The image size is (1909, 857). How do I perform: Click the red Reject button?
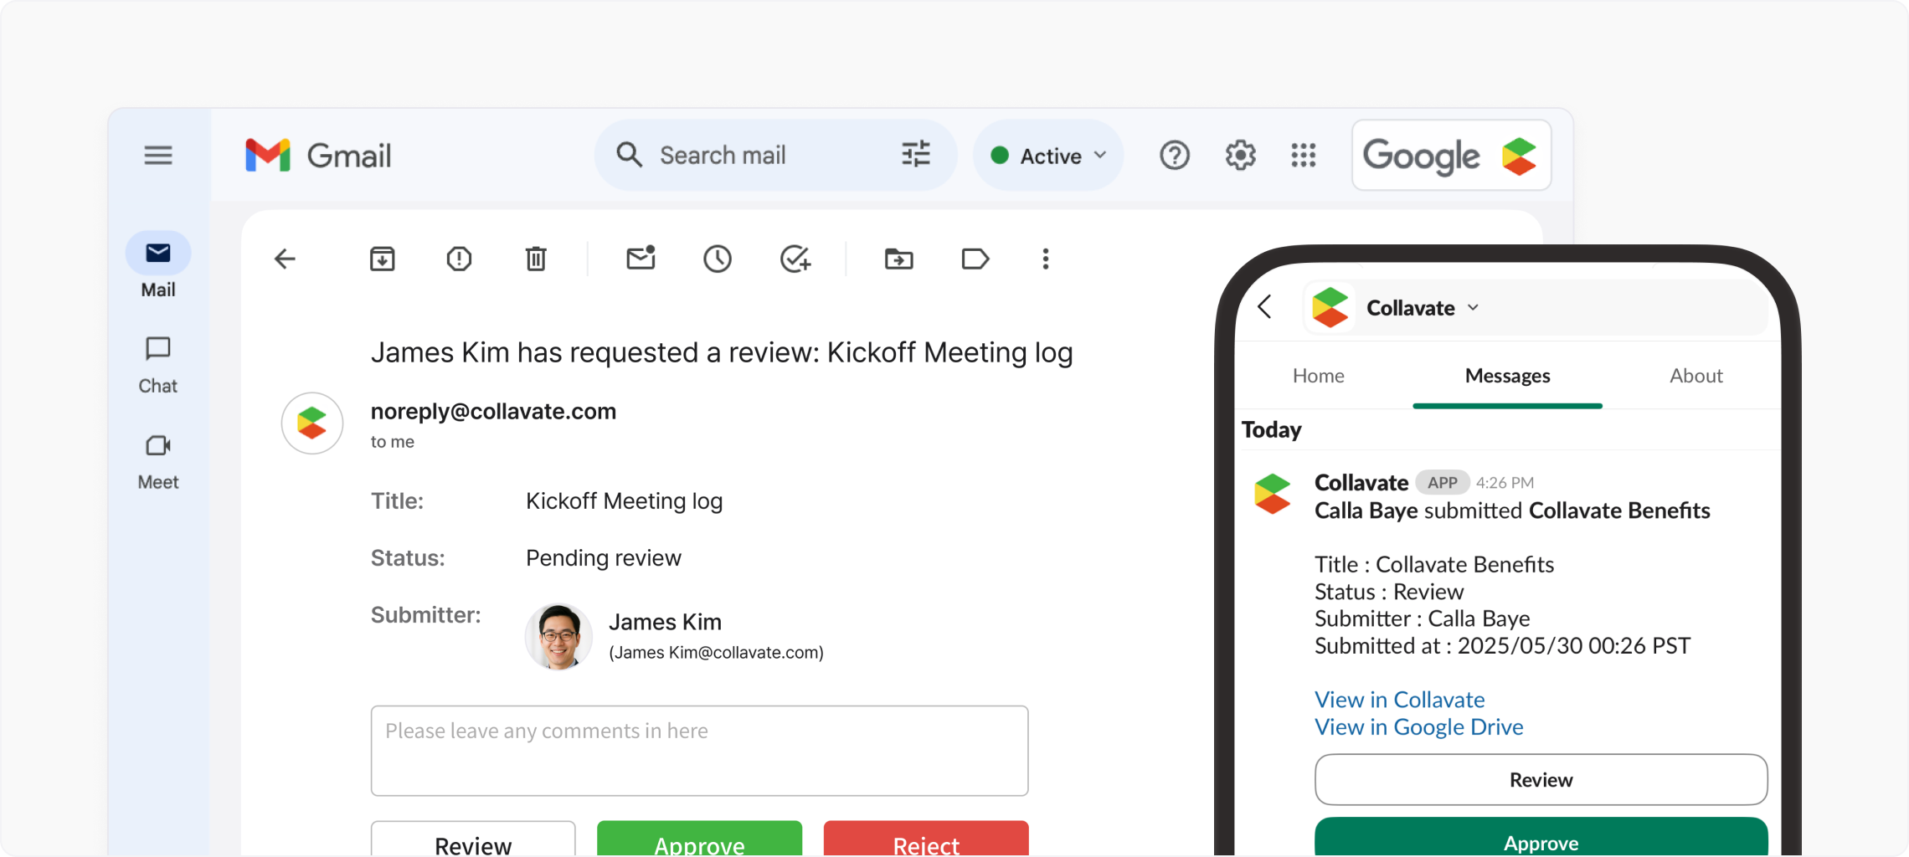[x=926, y=840]
